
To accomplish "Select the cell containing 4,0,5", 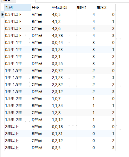I will (64, 15).
